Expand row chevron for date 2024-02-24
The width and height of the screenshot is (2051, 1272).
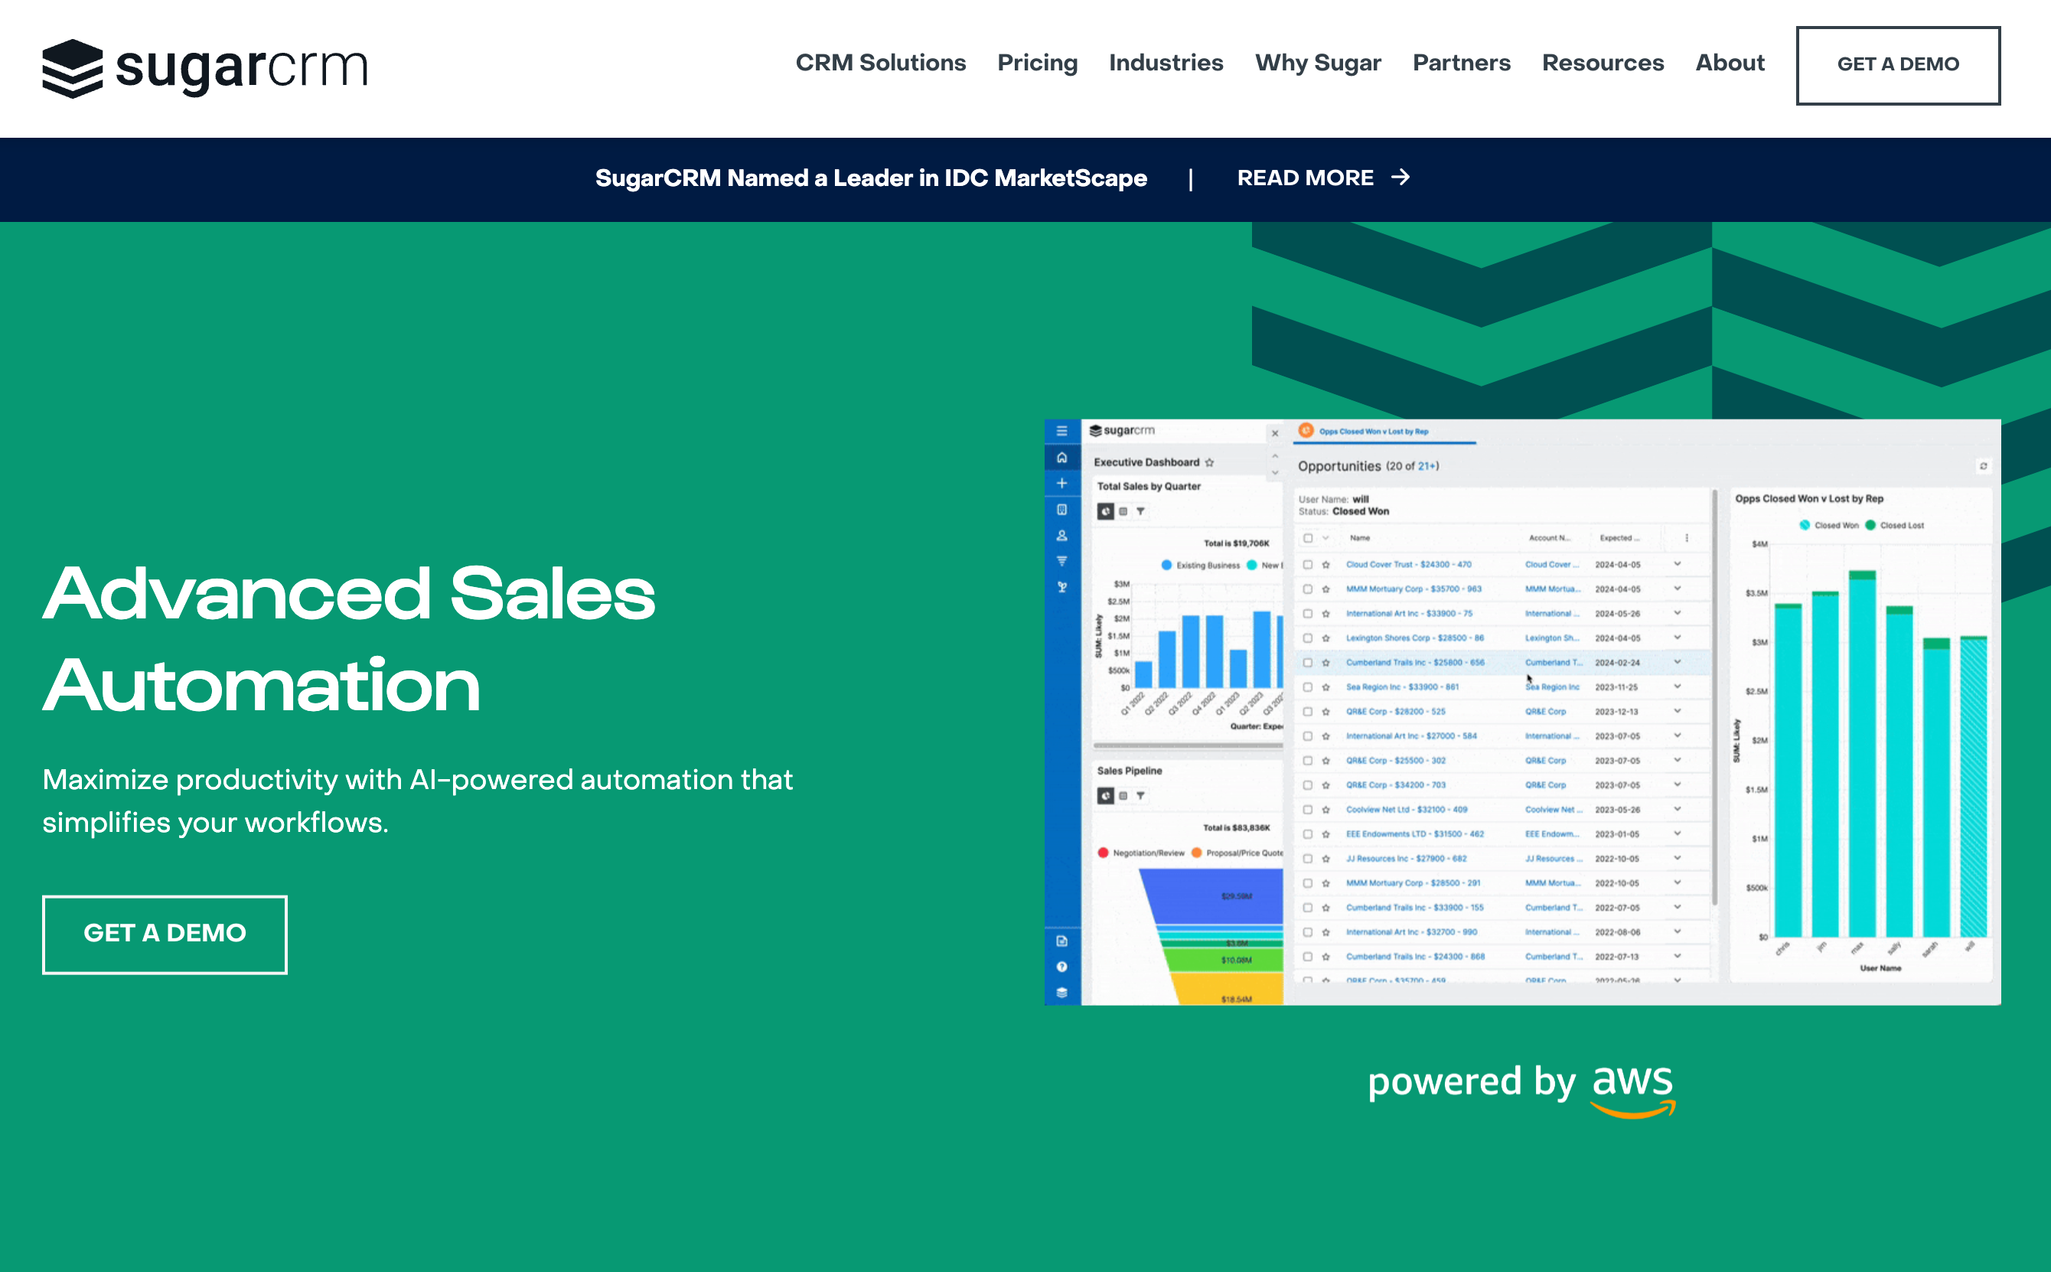click(1678, 662)
